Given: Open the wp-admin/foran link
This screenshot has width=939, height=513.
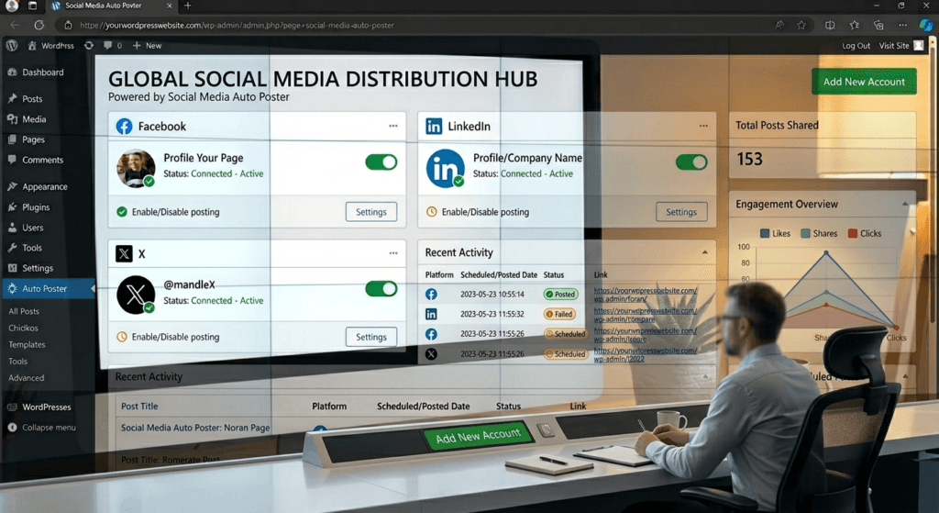Looking at the screenshot, I should pyautogui.click(x=645, y=295).
